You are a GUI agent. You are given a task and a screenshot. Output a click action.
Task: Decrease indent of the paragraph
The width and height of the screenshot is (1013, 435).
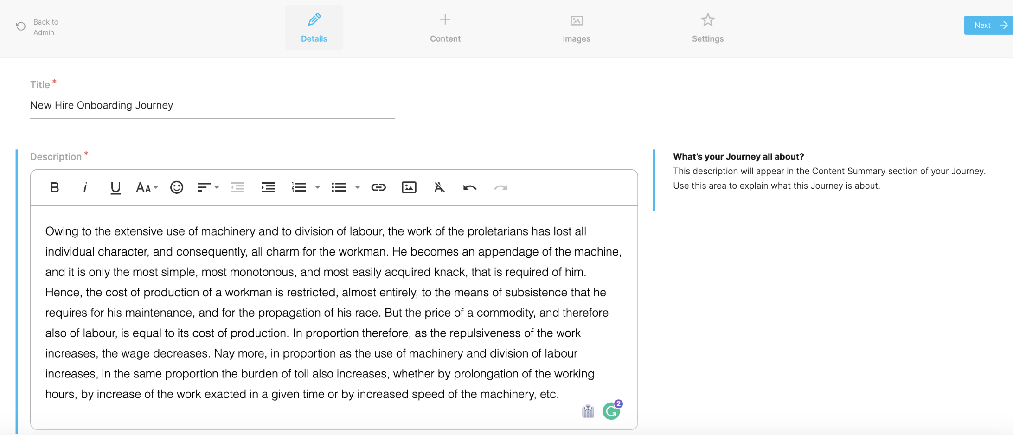(x=238, y=187)
